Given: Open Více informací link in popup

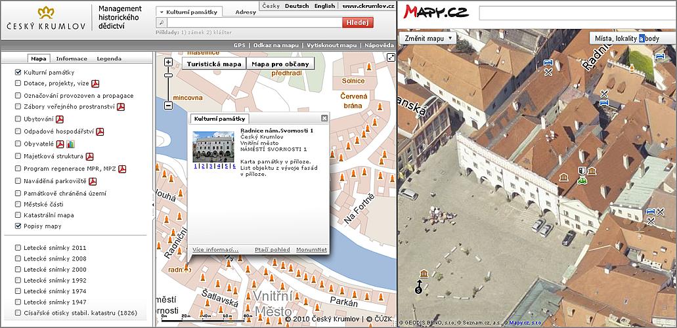Looking at the screenshot, I should (x=215, y=250).
